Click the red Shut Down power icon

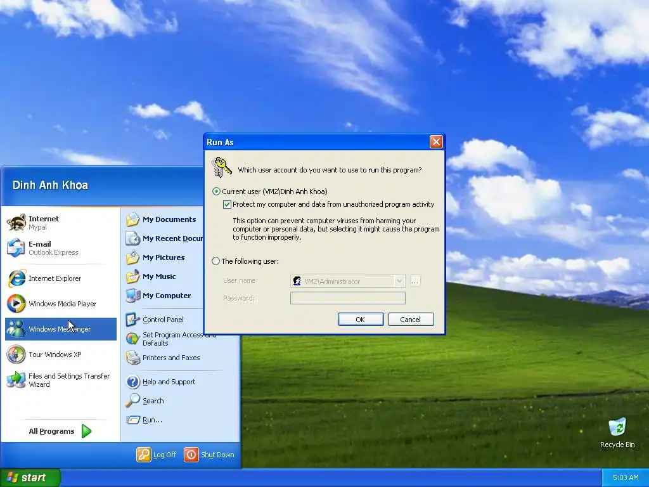(191, 455)
